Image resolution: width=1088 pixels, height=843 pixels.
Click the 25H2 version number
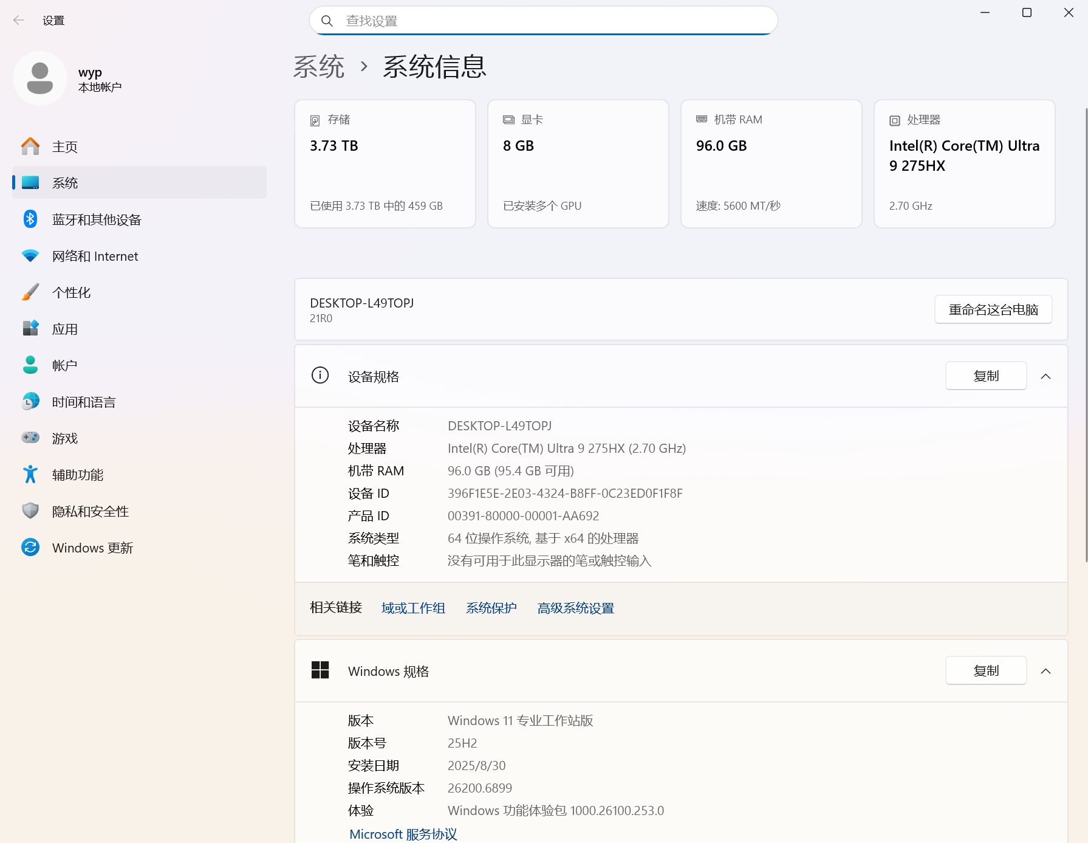(x=462, y=743)
